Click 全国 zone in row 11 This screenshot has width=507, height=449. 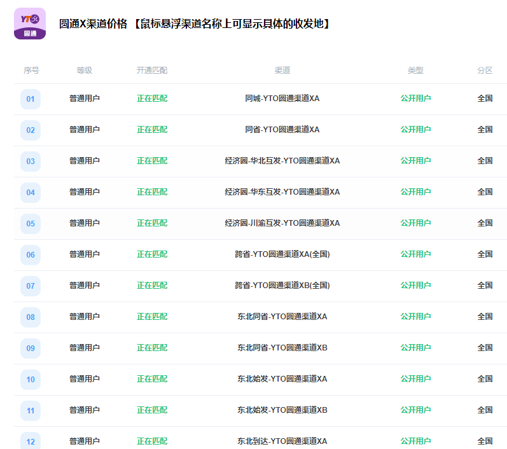(x=485, y=410)
